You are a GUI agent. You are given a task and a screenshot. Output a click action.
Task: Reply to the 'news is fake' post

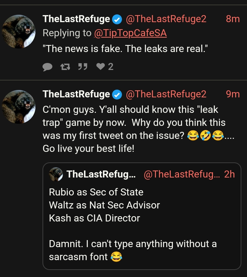(x=47, y=66)
